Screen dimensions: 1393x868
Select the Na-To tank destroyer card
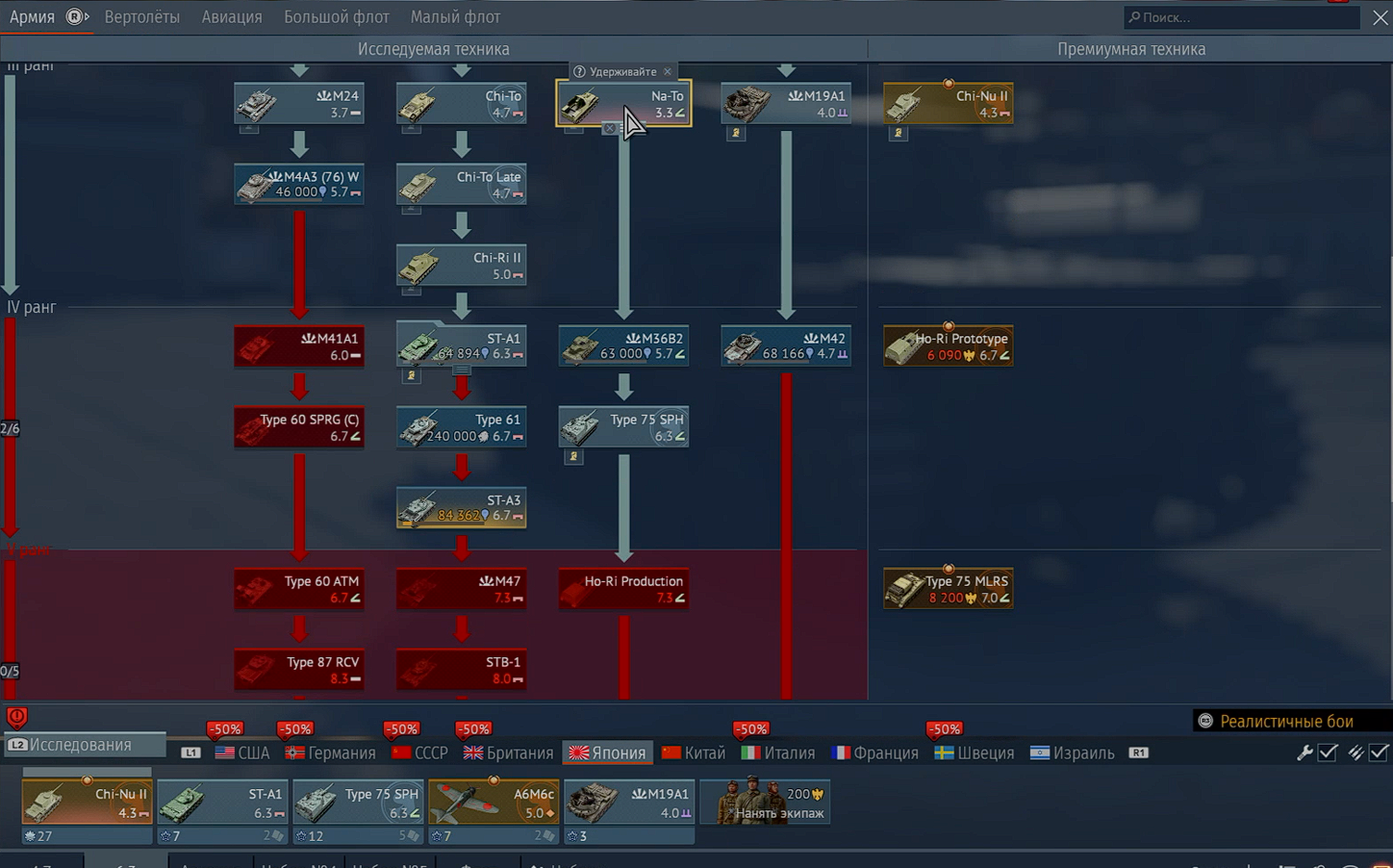pos(623,104)
